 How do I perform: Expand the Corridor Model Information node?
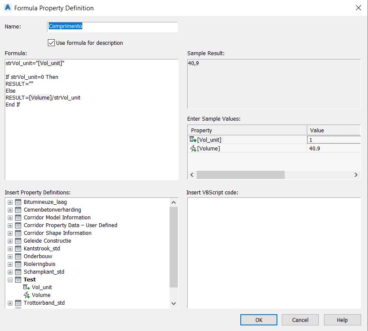point(10,218)
